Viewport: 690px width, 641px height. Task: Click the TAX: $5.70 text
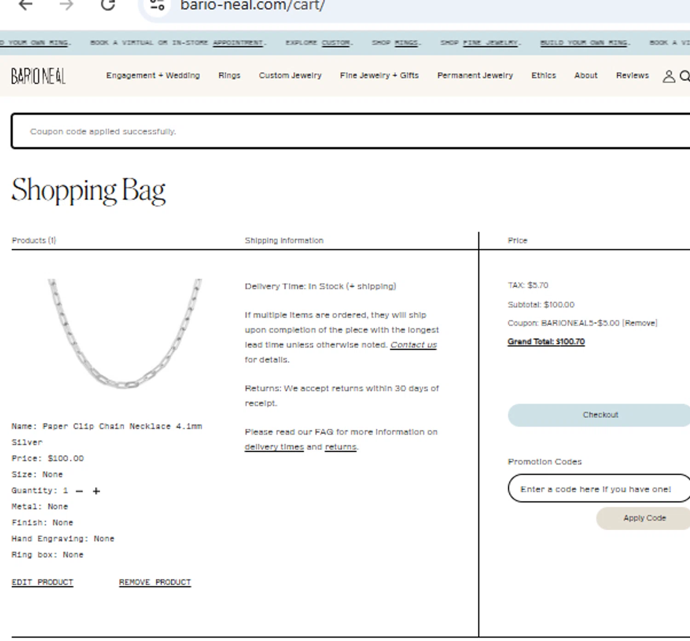(x=528, y=285)
